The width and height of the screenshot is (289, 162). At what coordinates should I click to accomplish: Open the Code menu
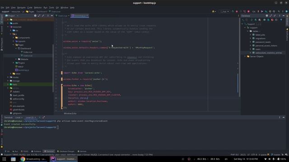pyautogui.click(x=30, y=8)
